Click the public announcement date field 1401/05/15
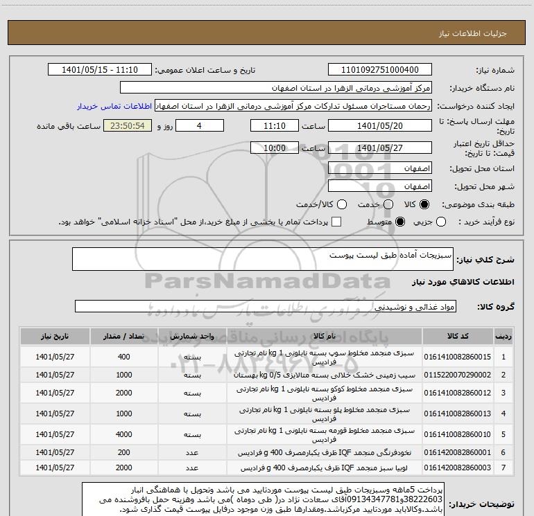The image size is (534, 516). [100, 70]
